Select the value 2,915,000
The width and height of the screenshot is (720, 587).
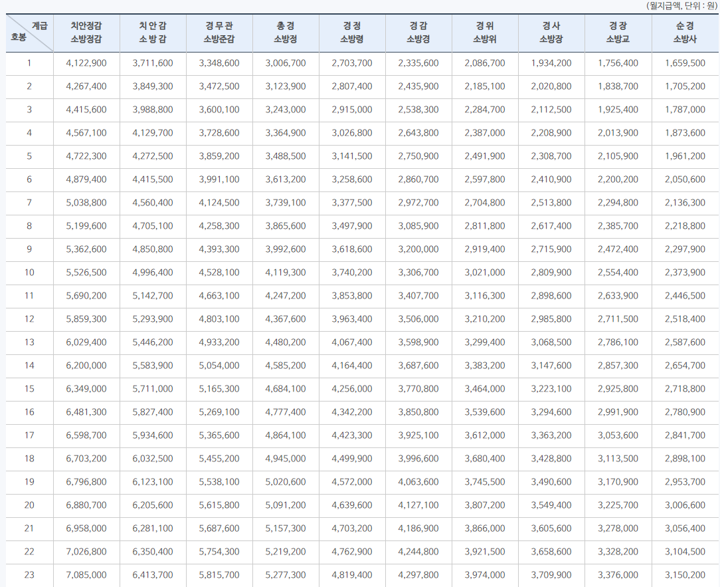[x=352, y=110]
